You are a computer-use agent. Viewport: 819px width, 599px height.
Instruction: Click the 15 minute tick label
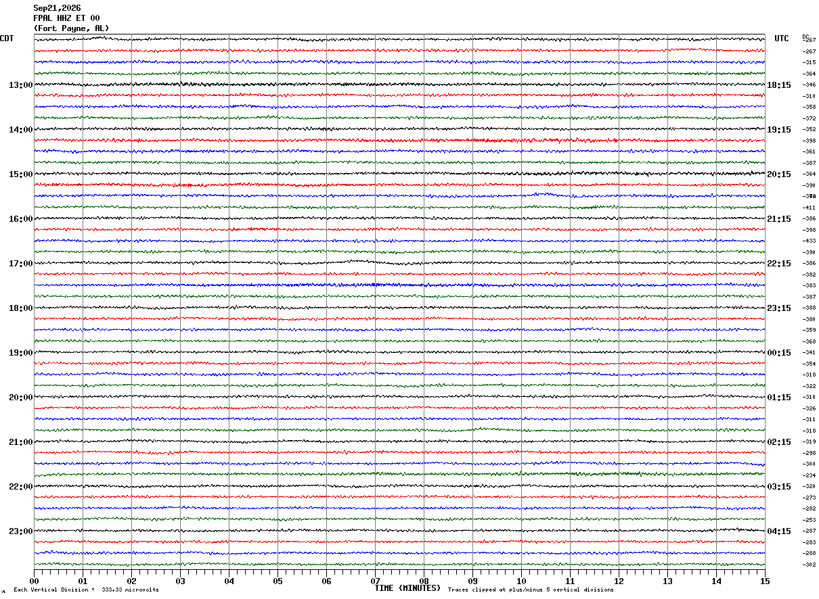tap(765, 581)
